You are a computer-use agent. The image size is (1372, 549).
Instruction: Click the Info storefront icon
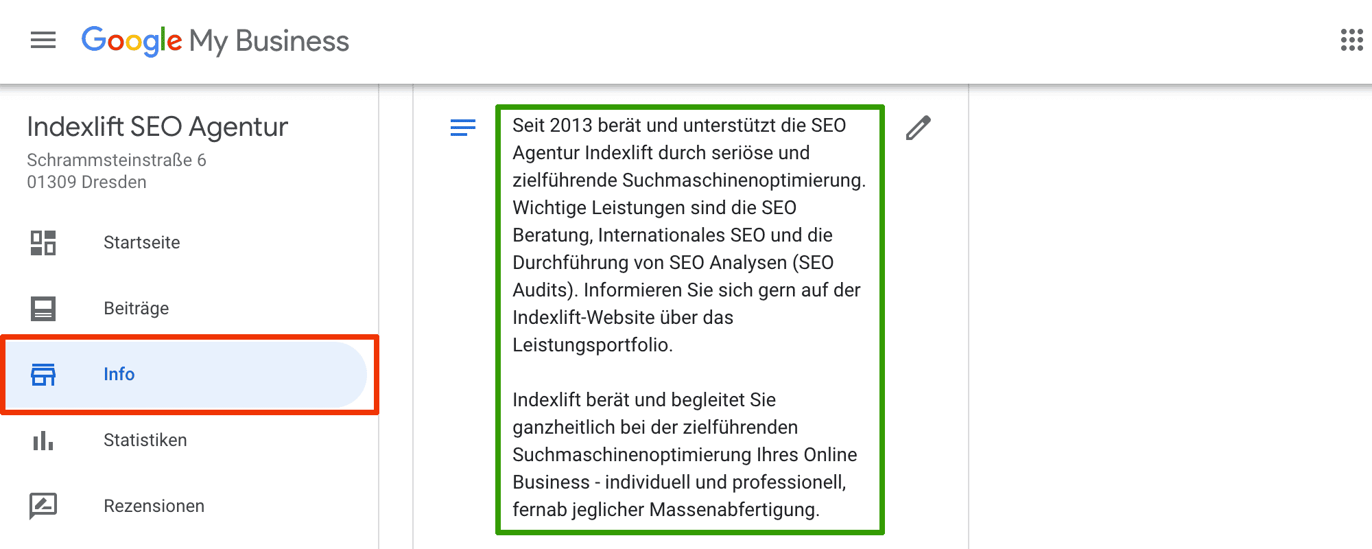[x=43, y=375]
